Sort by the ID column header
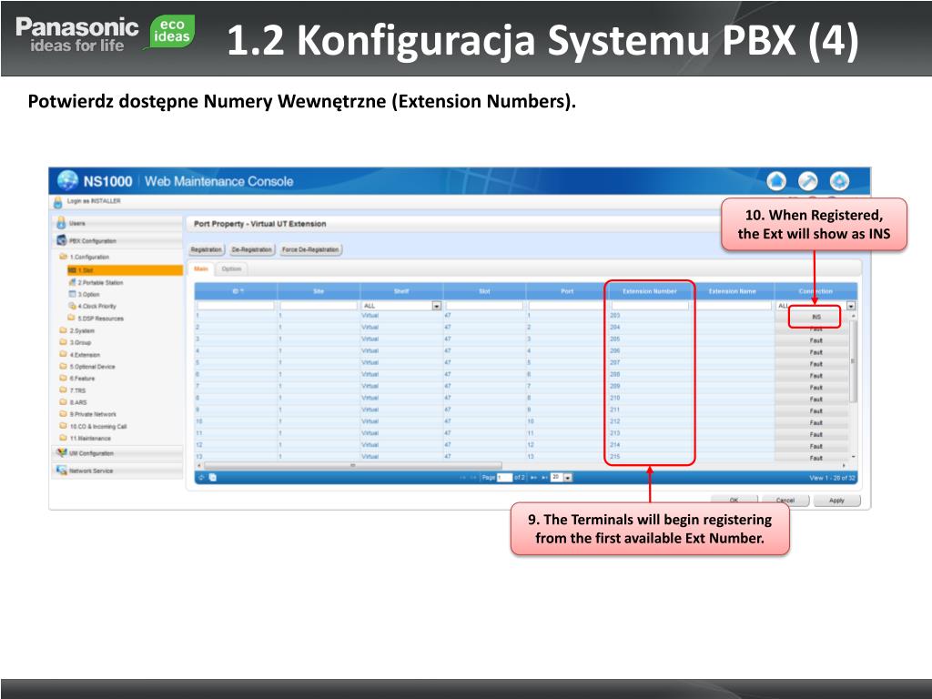The width and height of the screenshot is (932, 699). click(236, 291)
